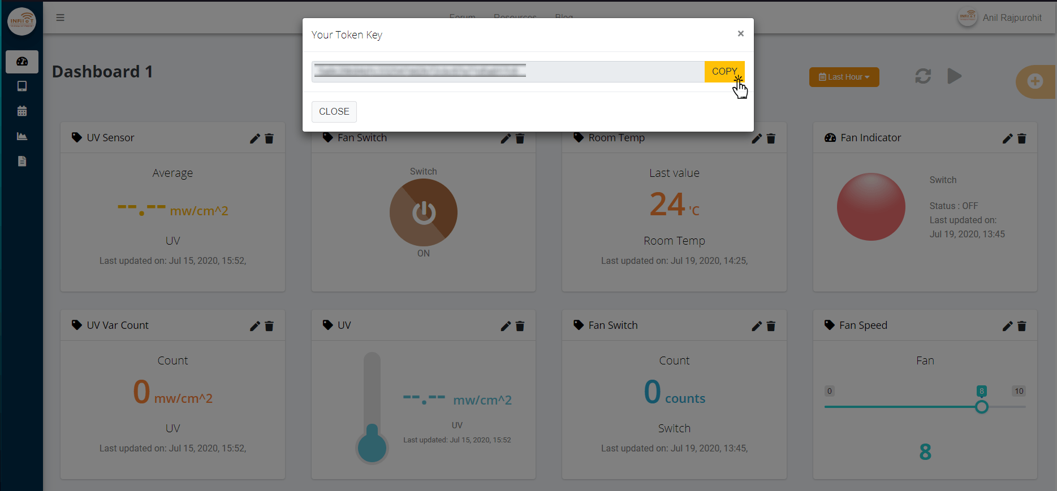Click the UV Sensor tag icon
The image size is (1057, 491).
(x=77, y=137)
